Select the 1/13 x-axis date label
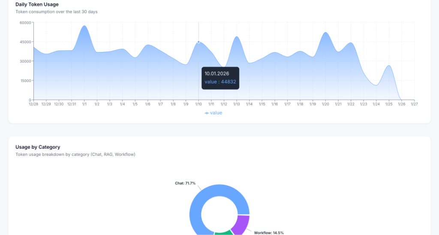 [237, 104]
